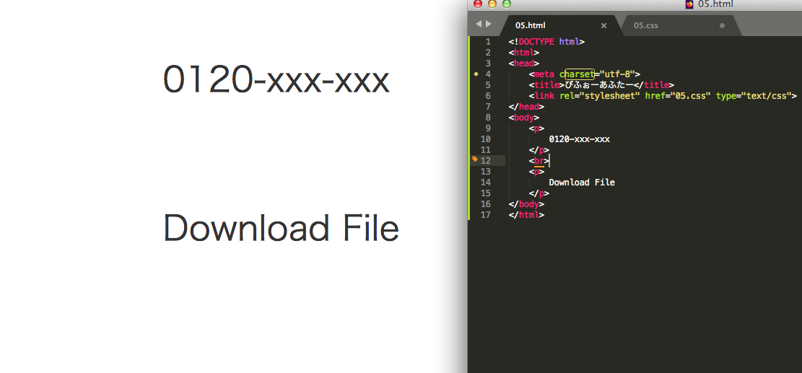Click line number 1 in the gutter
This screenshot has height=373, width=802.
click(487, 42)
